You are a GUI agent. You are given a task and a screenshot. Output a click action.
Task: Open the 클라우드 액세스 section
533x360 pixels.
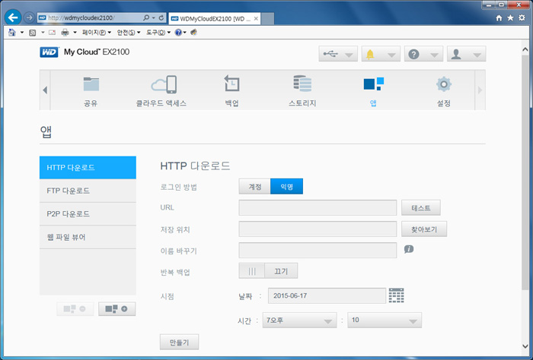(161, 91)
